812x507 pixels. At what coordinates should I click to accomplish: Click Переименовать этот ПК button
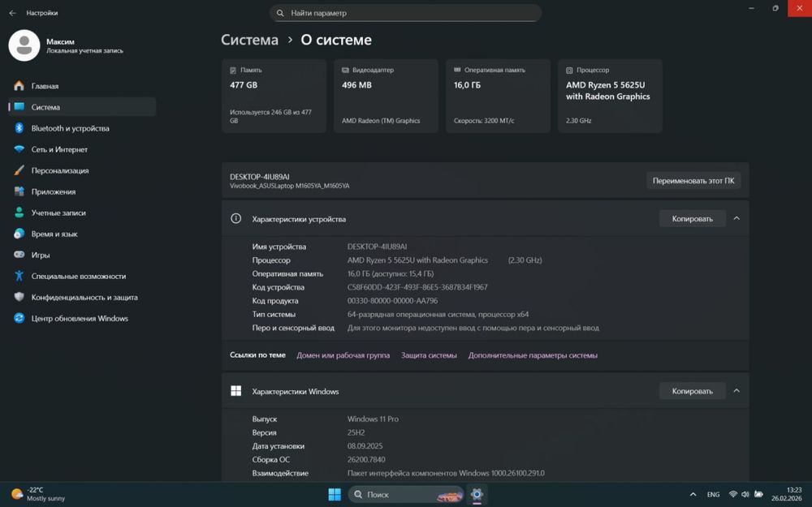tap(693, 181)
